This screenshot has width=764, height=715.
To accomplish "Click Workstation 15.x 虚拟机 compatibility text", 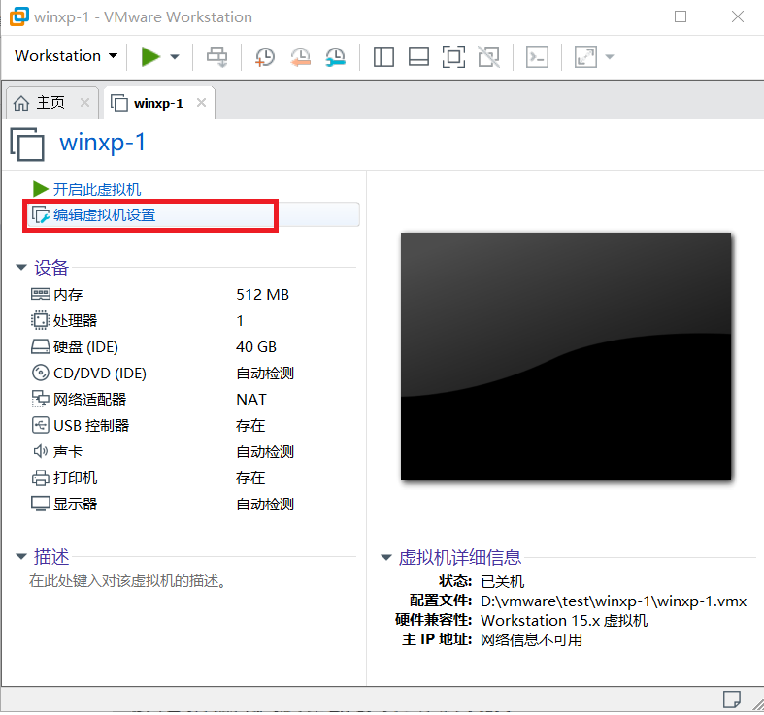I will click(564, 621).
